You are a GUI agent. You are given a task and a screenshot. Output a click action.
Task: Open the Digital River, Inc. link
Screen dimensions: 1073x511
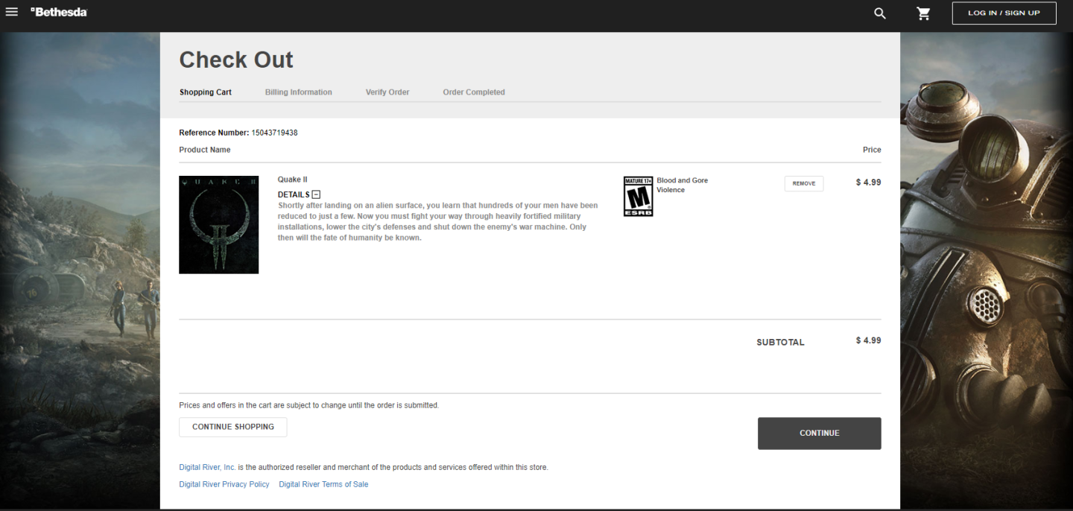[207, 467]
